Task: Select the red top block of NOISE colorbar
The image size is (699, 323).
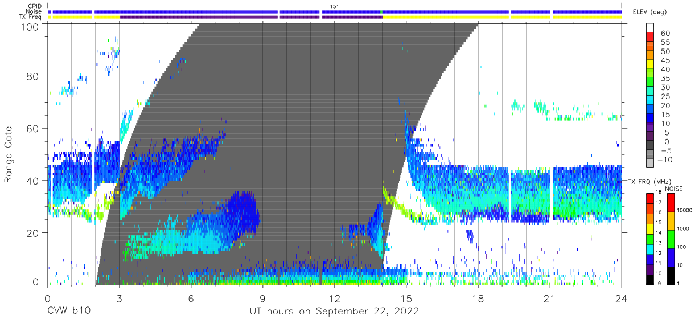Action: point(671,203)
